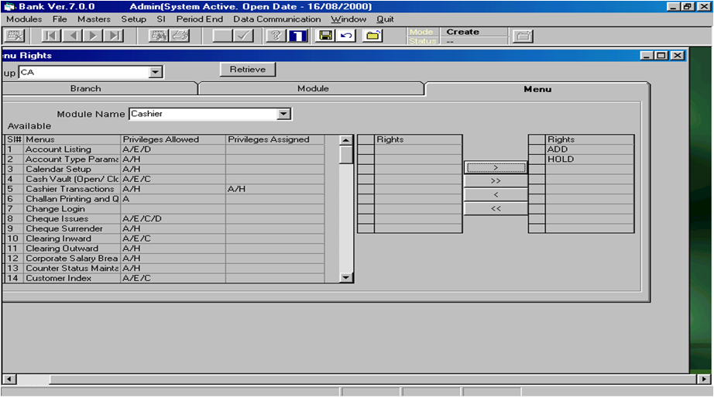This screenshot has height=398, width=714.
Task: Click the menus list scrollbar thumb
Action: [346, 154]
